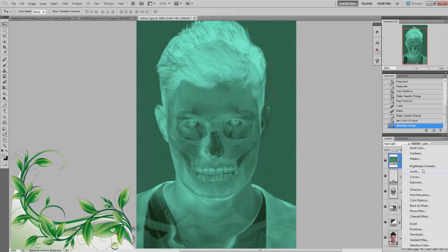Image resolution: width=448 pixels, height=252 pixels.
Task: Click the Layers panel menu icon
Action: pos(445,139)
